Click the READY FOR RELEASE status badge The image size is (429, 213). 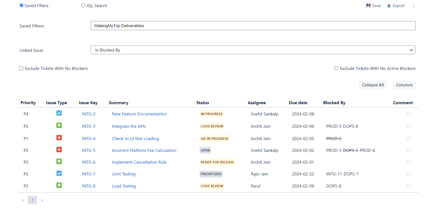coord(217,162)
